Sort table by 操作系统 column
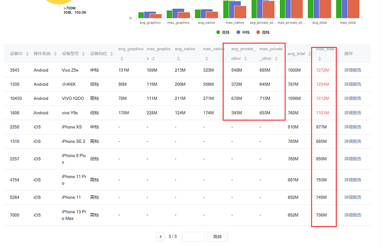 pyautogui.click(x=55, y=54)
